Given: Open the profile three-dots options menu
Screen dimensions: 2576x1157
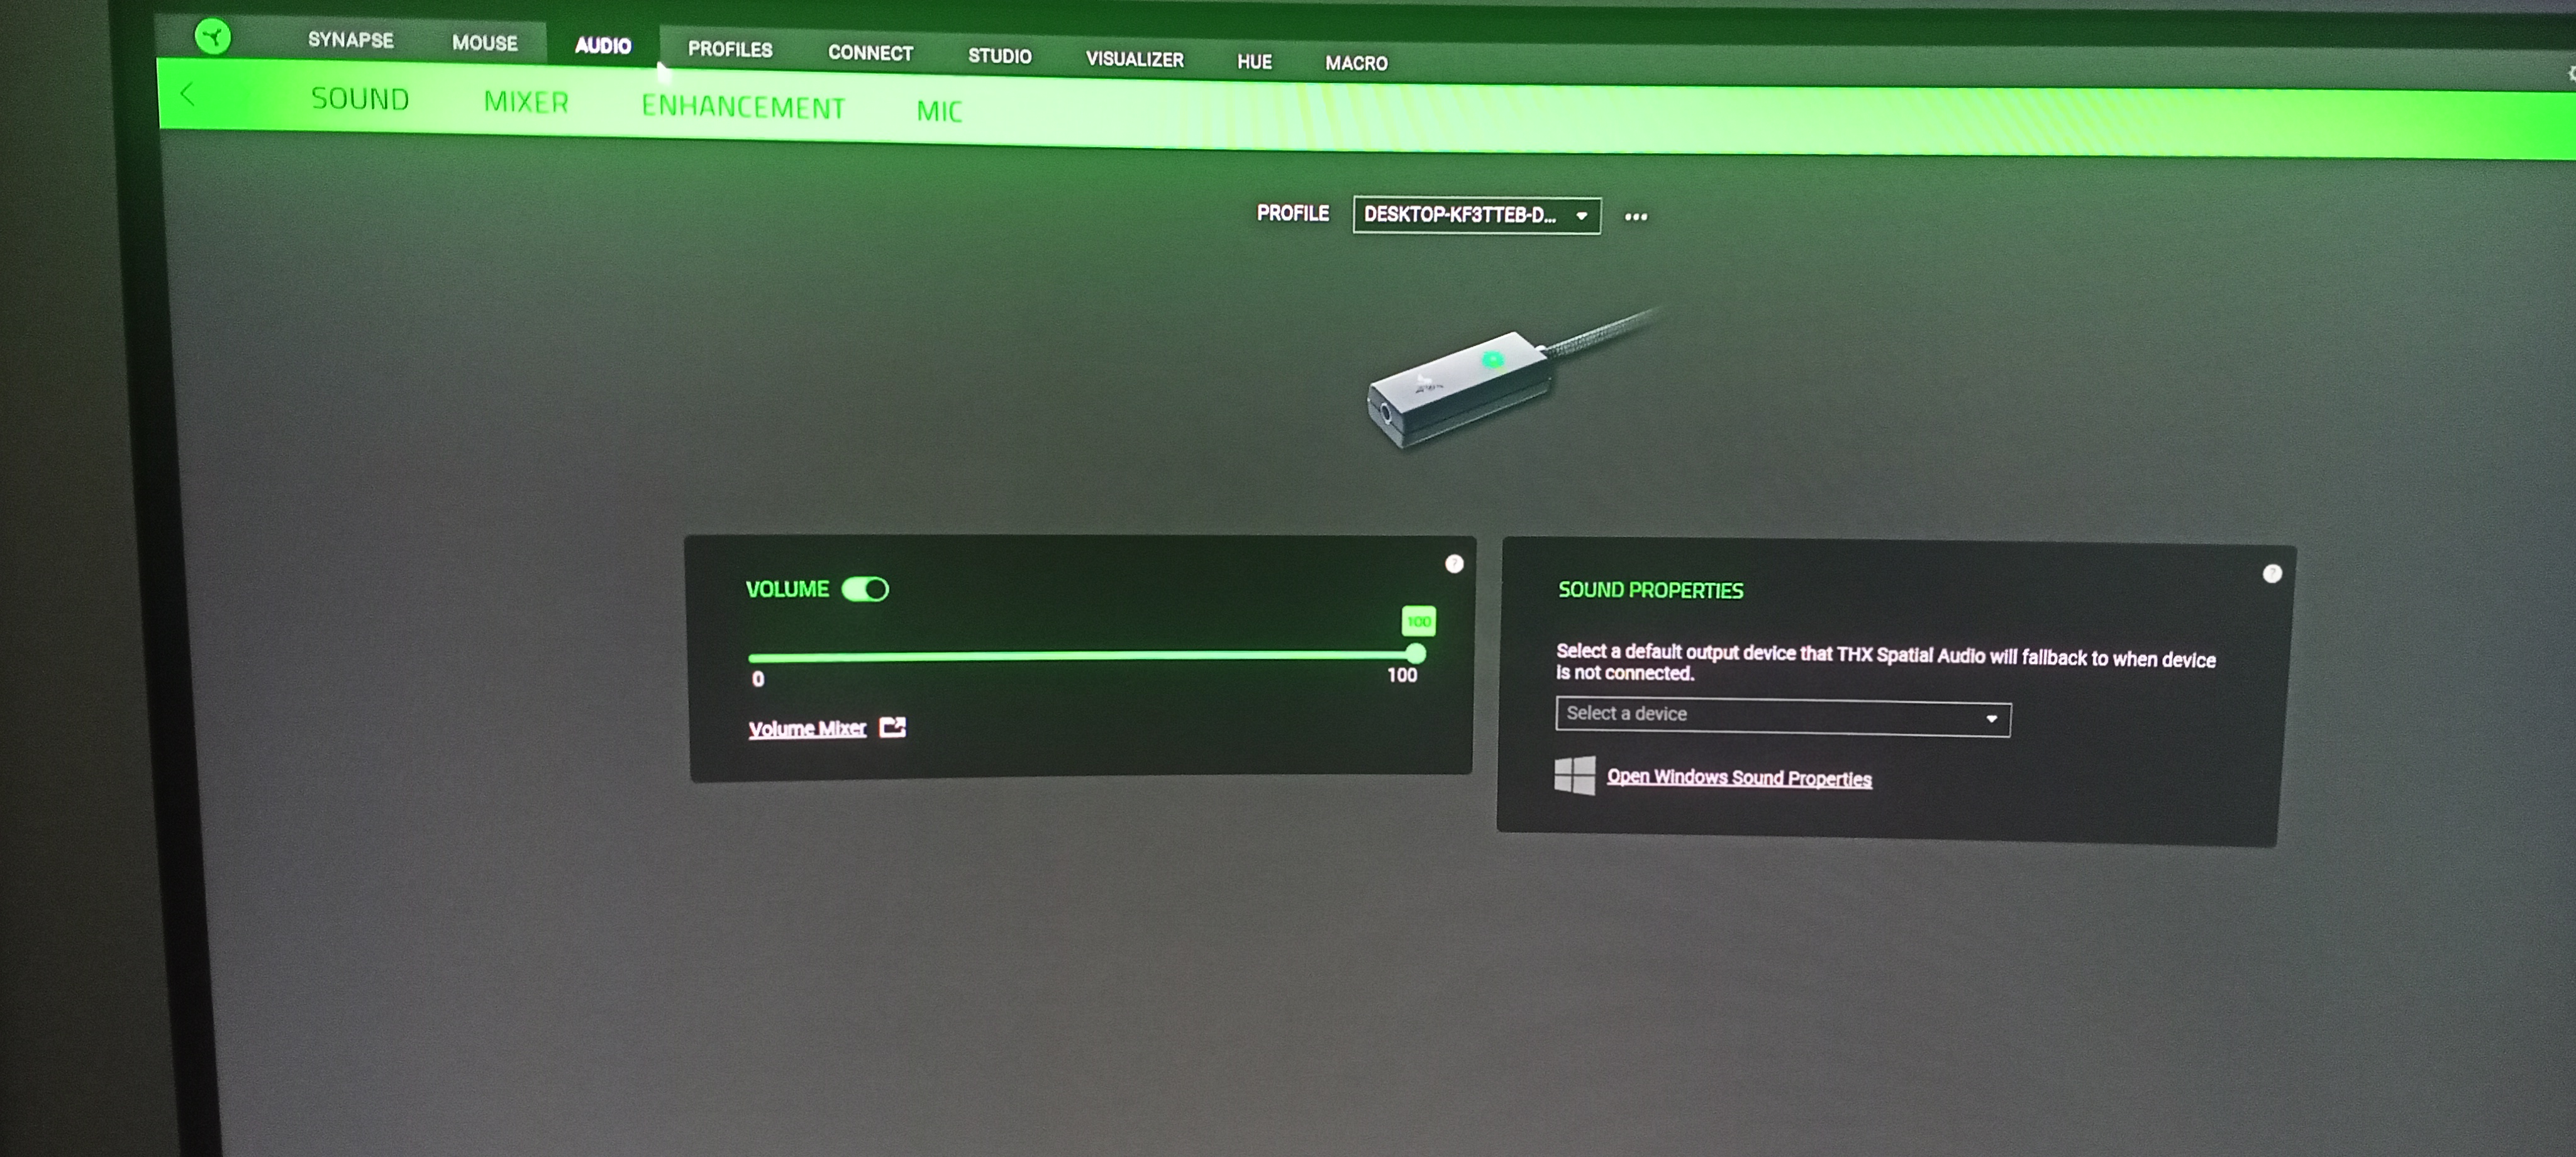Looking at the screenshot, I should pyautogui.click(x=1635, y=216).
